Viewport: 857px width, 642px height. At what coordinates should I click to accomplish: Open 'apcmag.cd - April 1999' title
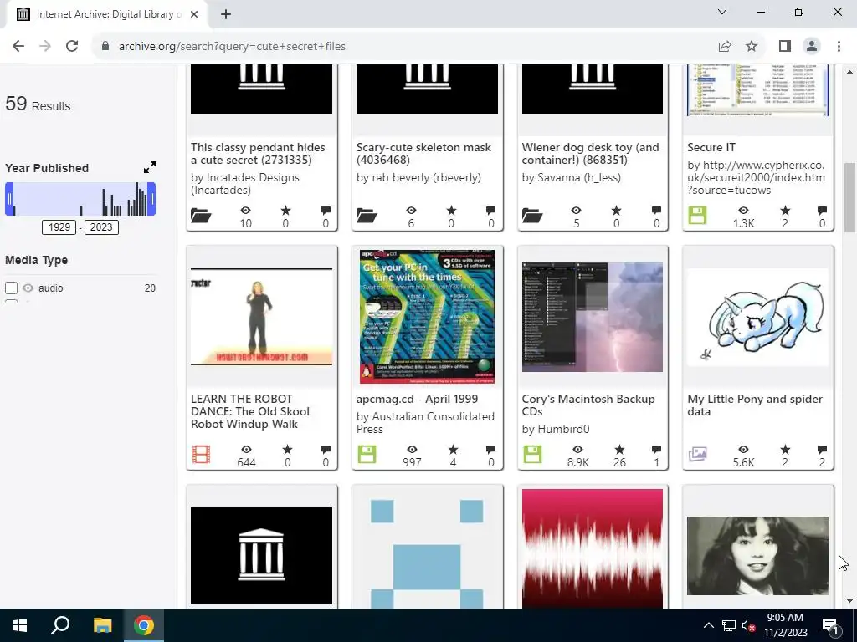click(417, 399)
